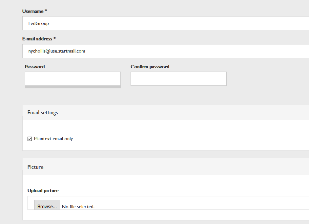Click the 'Upload picture' label
The height and width of the screenshot is (224, 309).
(x=43, y=190)
